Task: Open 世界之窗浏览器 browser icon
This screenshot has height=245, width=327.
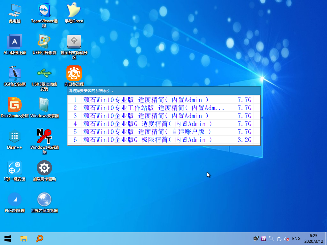Action: [x=44, y=200]
